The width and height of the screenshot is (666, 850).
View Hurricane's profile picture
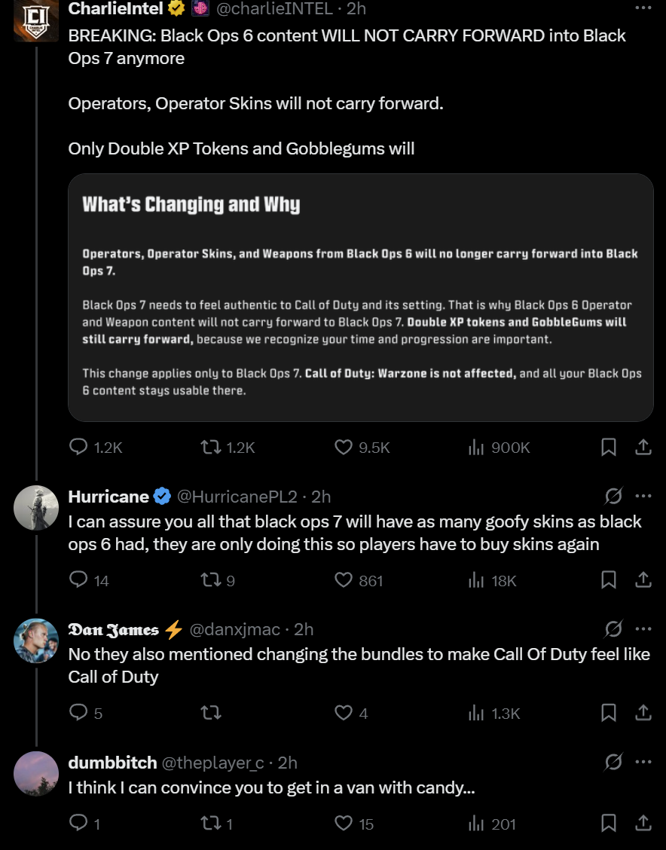(36, 507)
